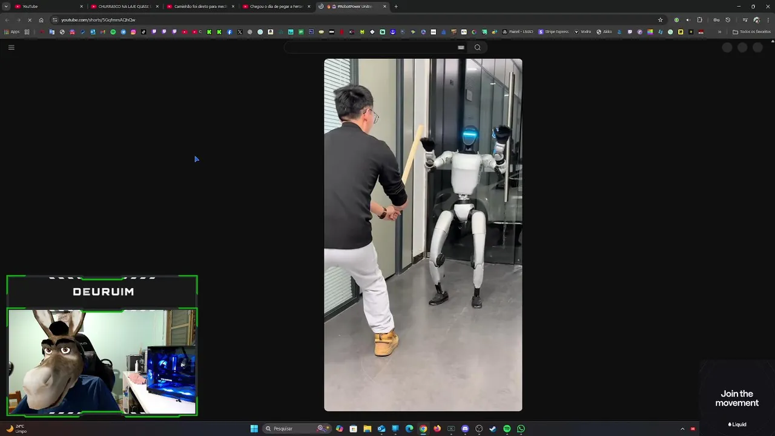Open the Facebook bookmark icon

click(x=229, y=31)
